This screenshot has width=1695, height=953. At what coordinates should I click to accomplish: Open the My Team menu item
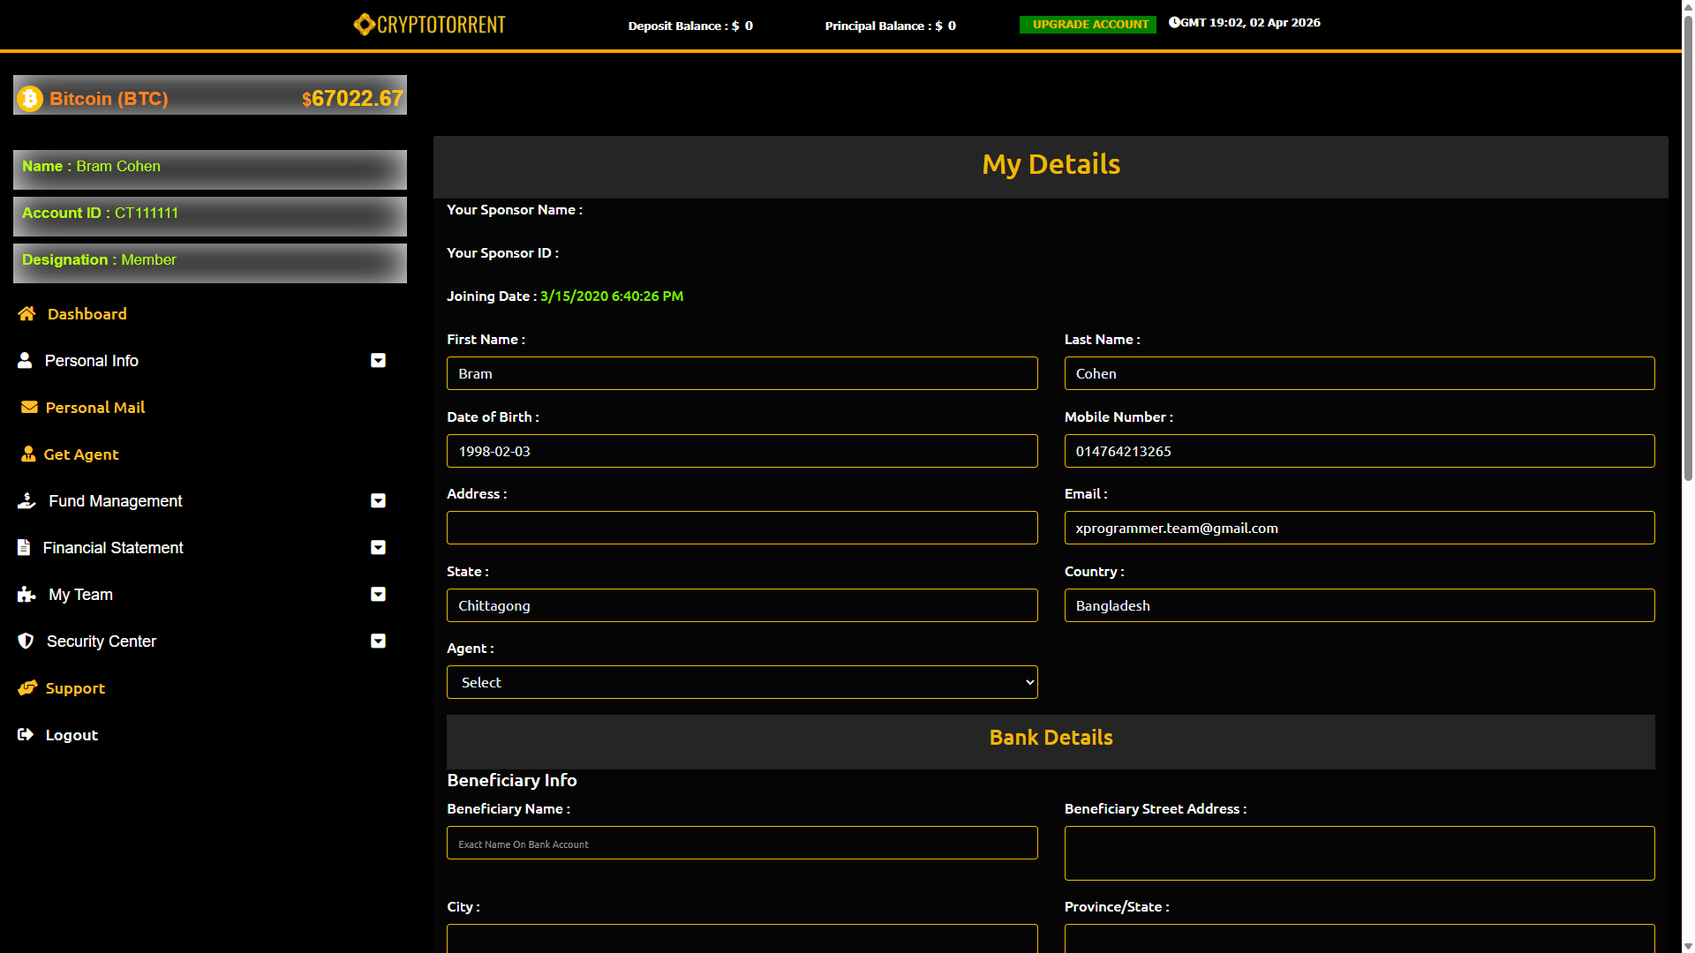(x=80, y=595)
